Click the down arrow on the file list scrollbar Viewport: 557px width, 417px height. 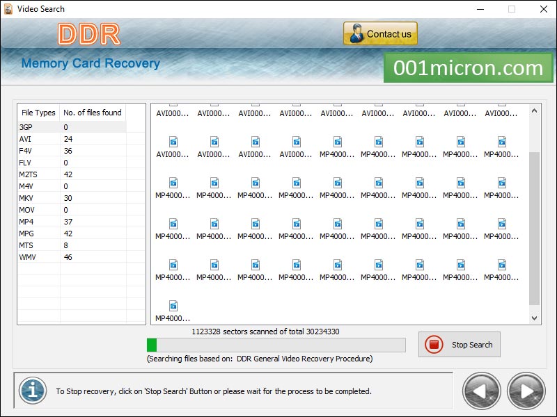[534, 317]
